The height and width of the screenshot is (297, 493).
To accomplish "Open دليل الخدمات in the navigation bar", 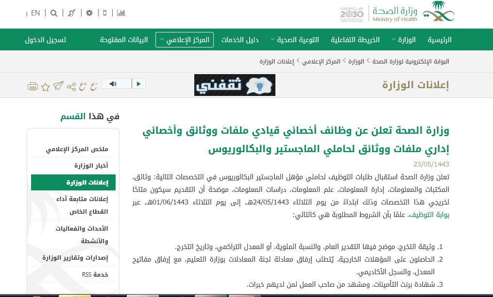I will 240,40.
